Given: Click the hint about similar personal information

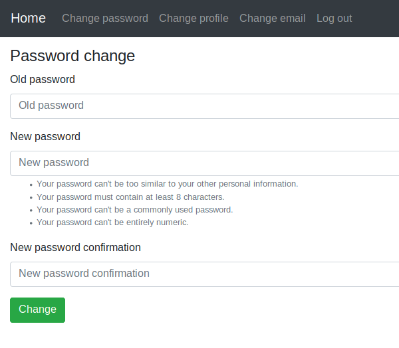Looking at the screenshot, I should click(x=167, y=184).
